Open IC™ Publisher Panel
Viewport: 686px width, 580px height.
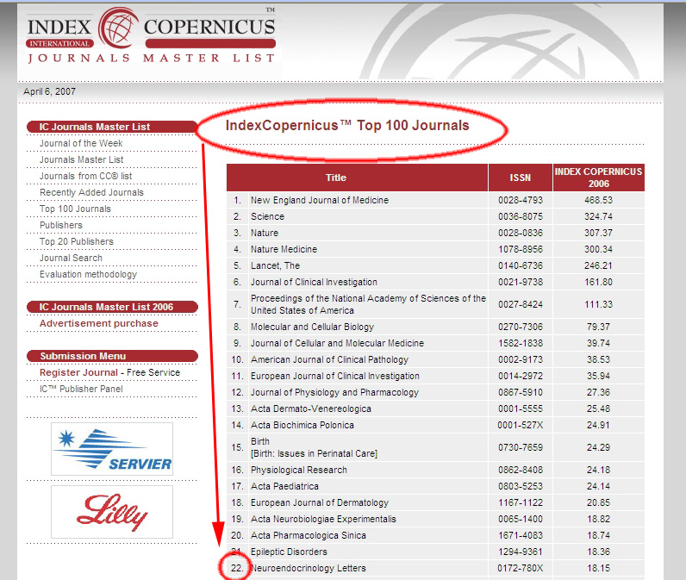[x=81, y=389]
